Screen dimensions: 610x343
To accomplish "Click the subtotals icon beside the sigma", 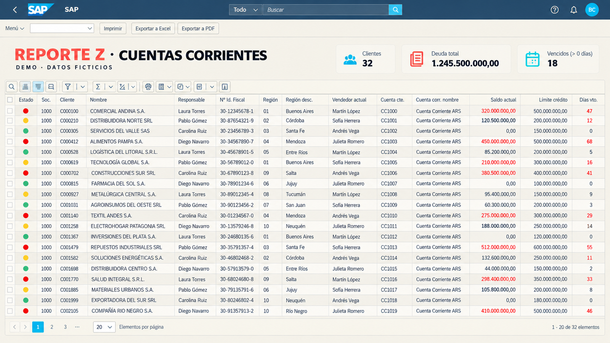I will [122, 87].
